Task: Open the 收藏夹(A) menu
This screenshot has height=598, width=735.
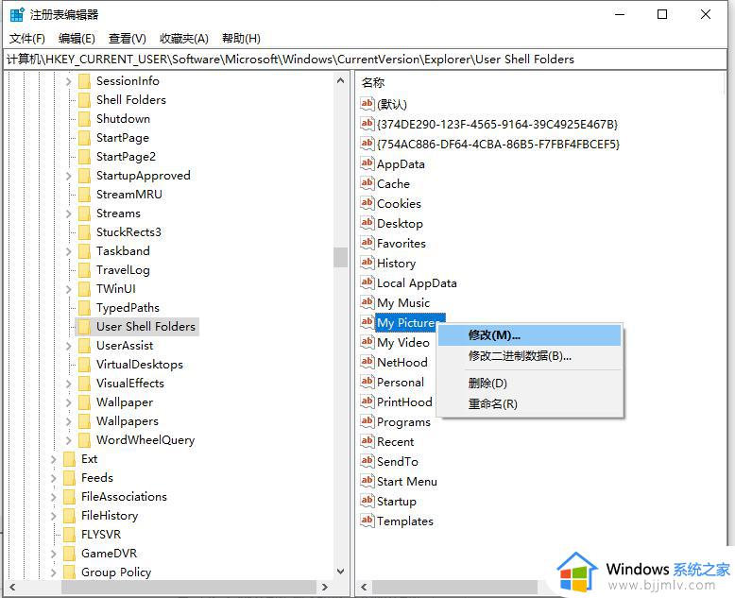Action: pos(184,39)
